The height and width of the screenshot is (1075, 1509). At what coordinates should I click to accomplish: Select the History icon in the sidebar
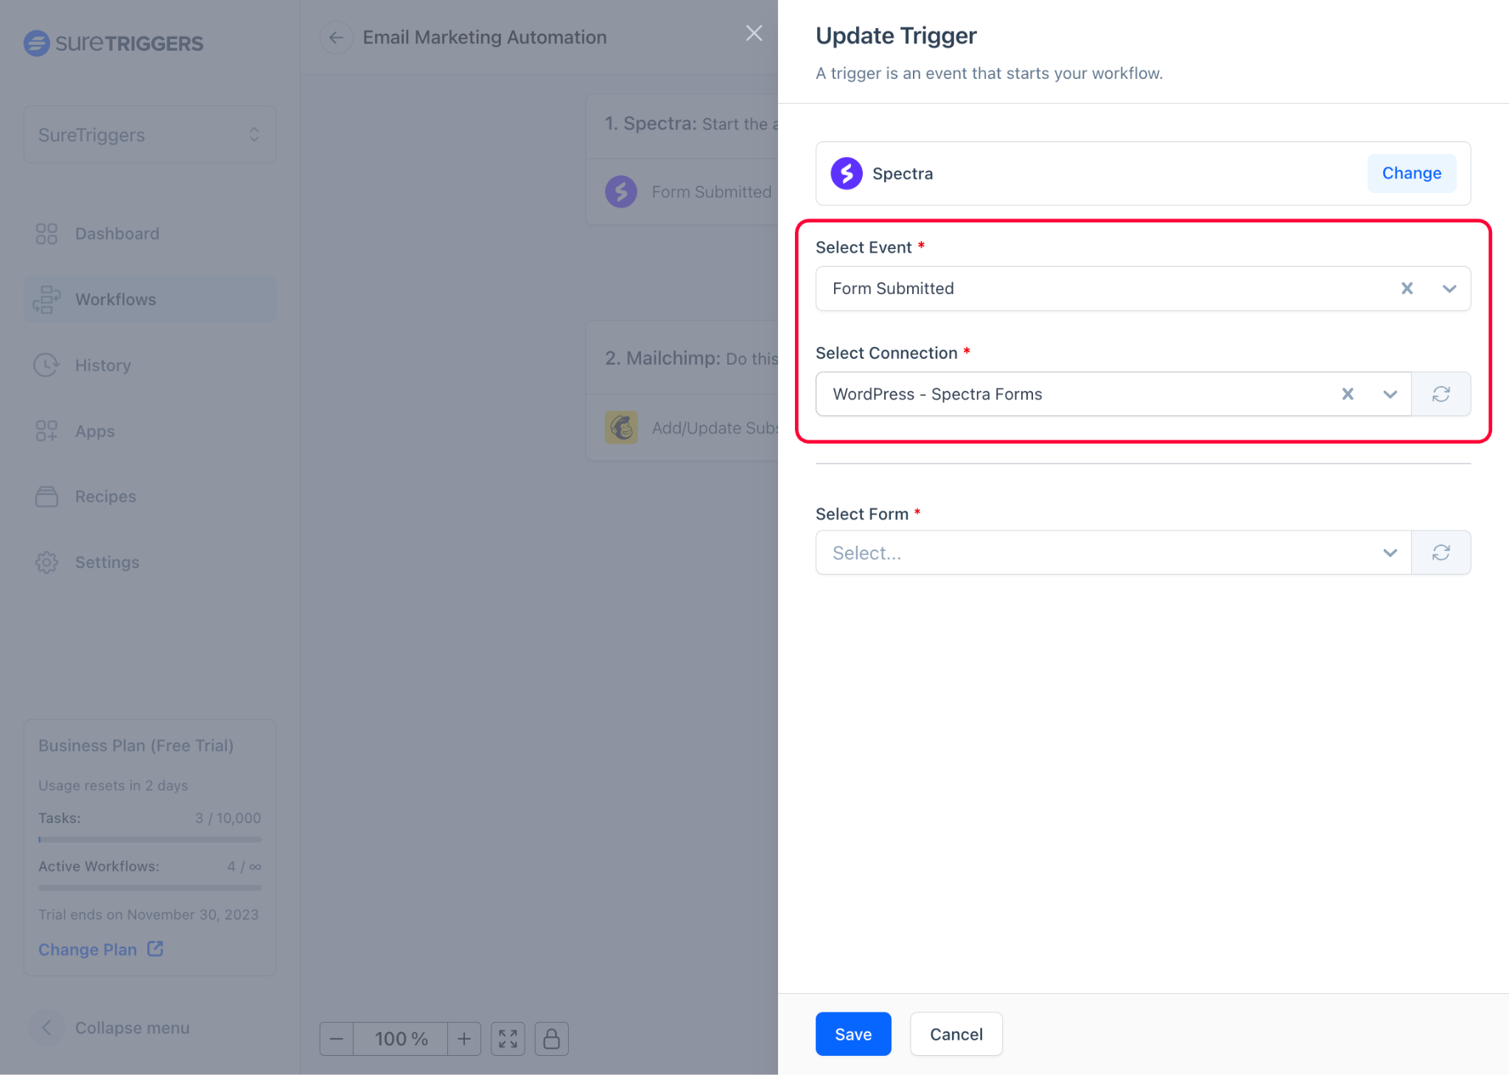[46, 365]
